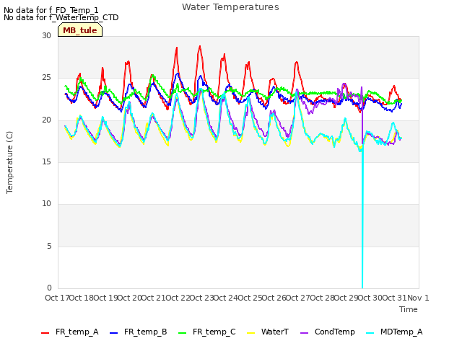Click the 0 y-axis tick label
Image resolution: width=462 pixels, height=346 pixels.
(x=49, y=288)
